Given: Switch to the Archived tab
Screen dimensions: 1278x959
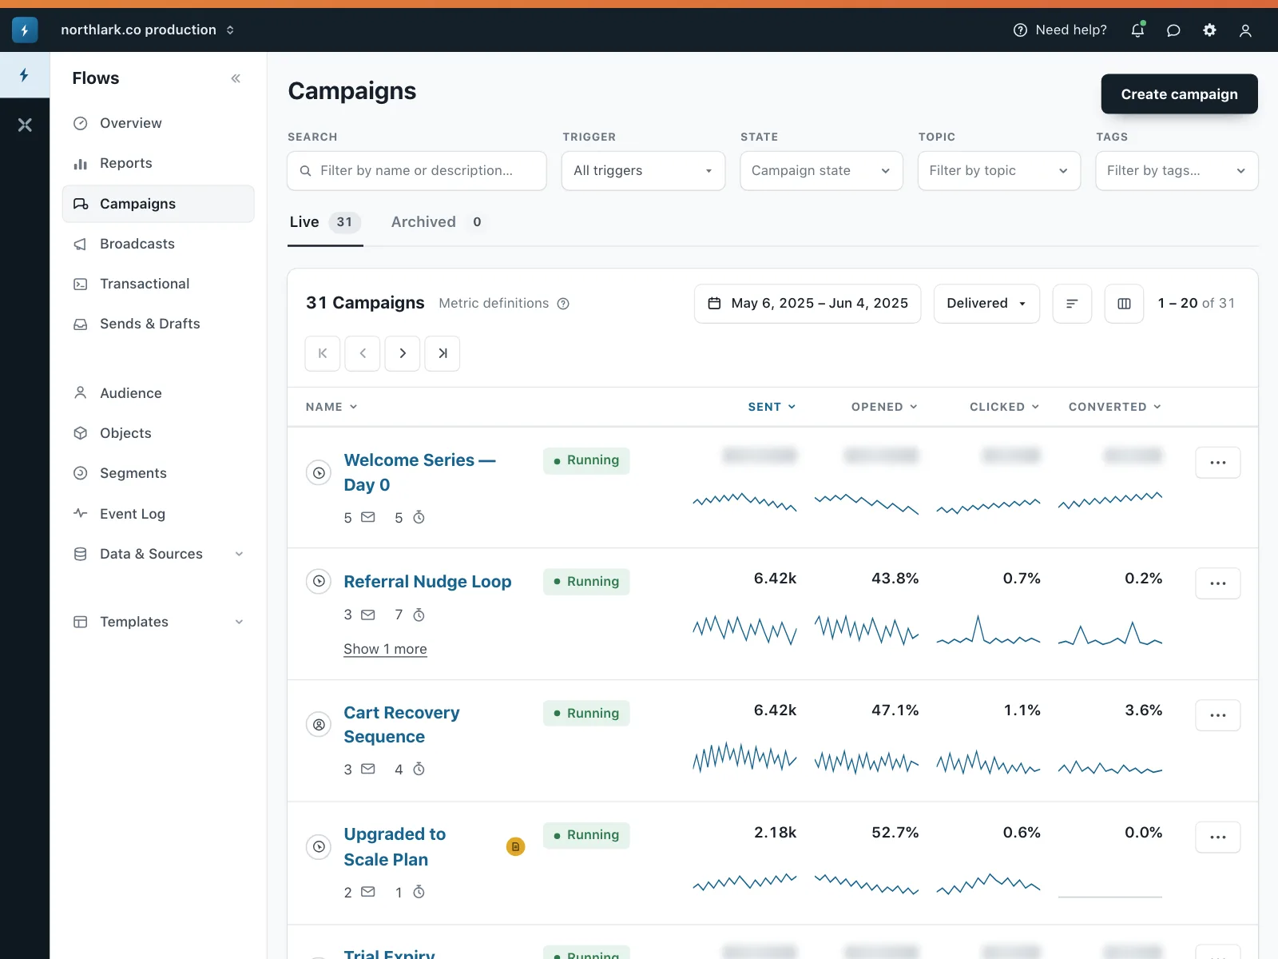Looking at the screenshot, I should pos(438,222).
